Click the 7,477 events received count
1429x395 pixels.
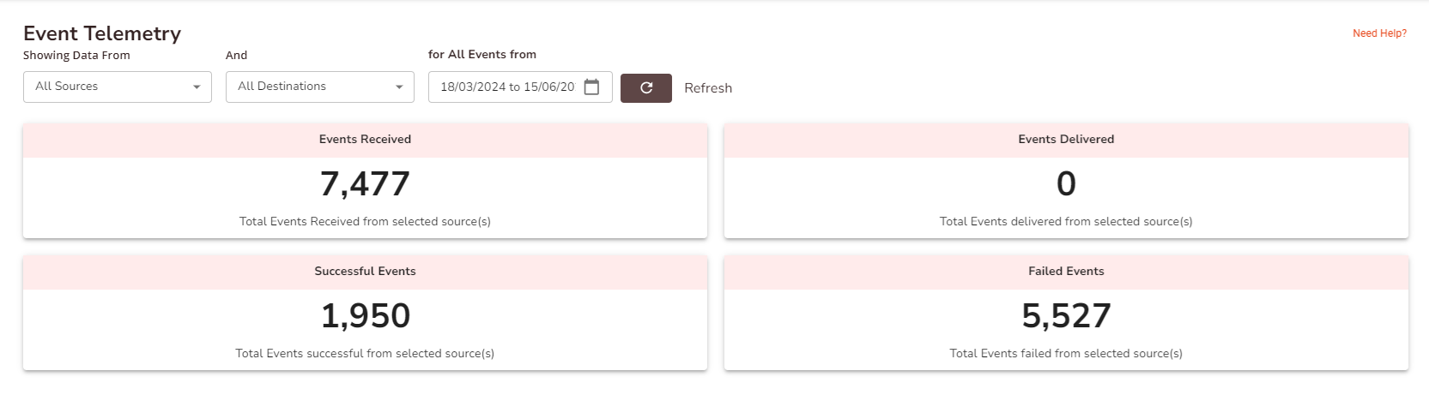tap(365, 183)
